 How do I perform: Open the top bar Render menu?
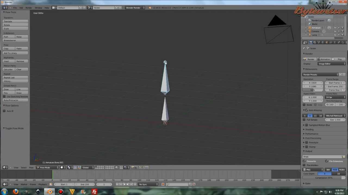[x=29, y=8]
